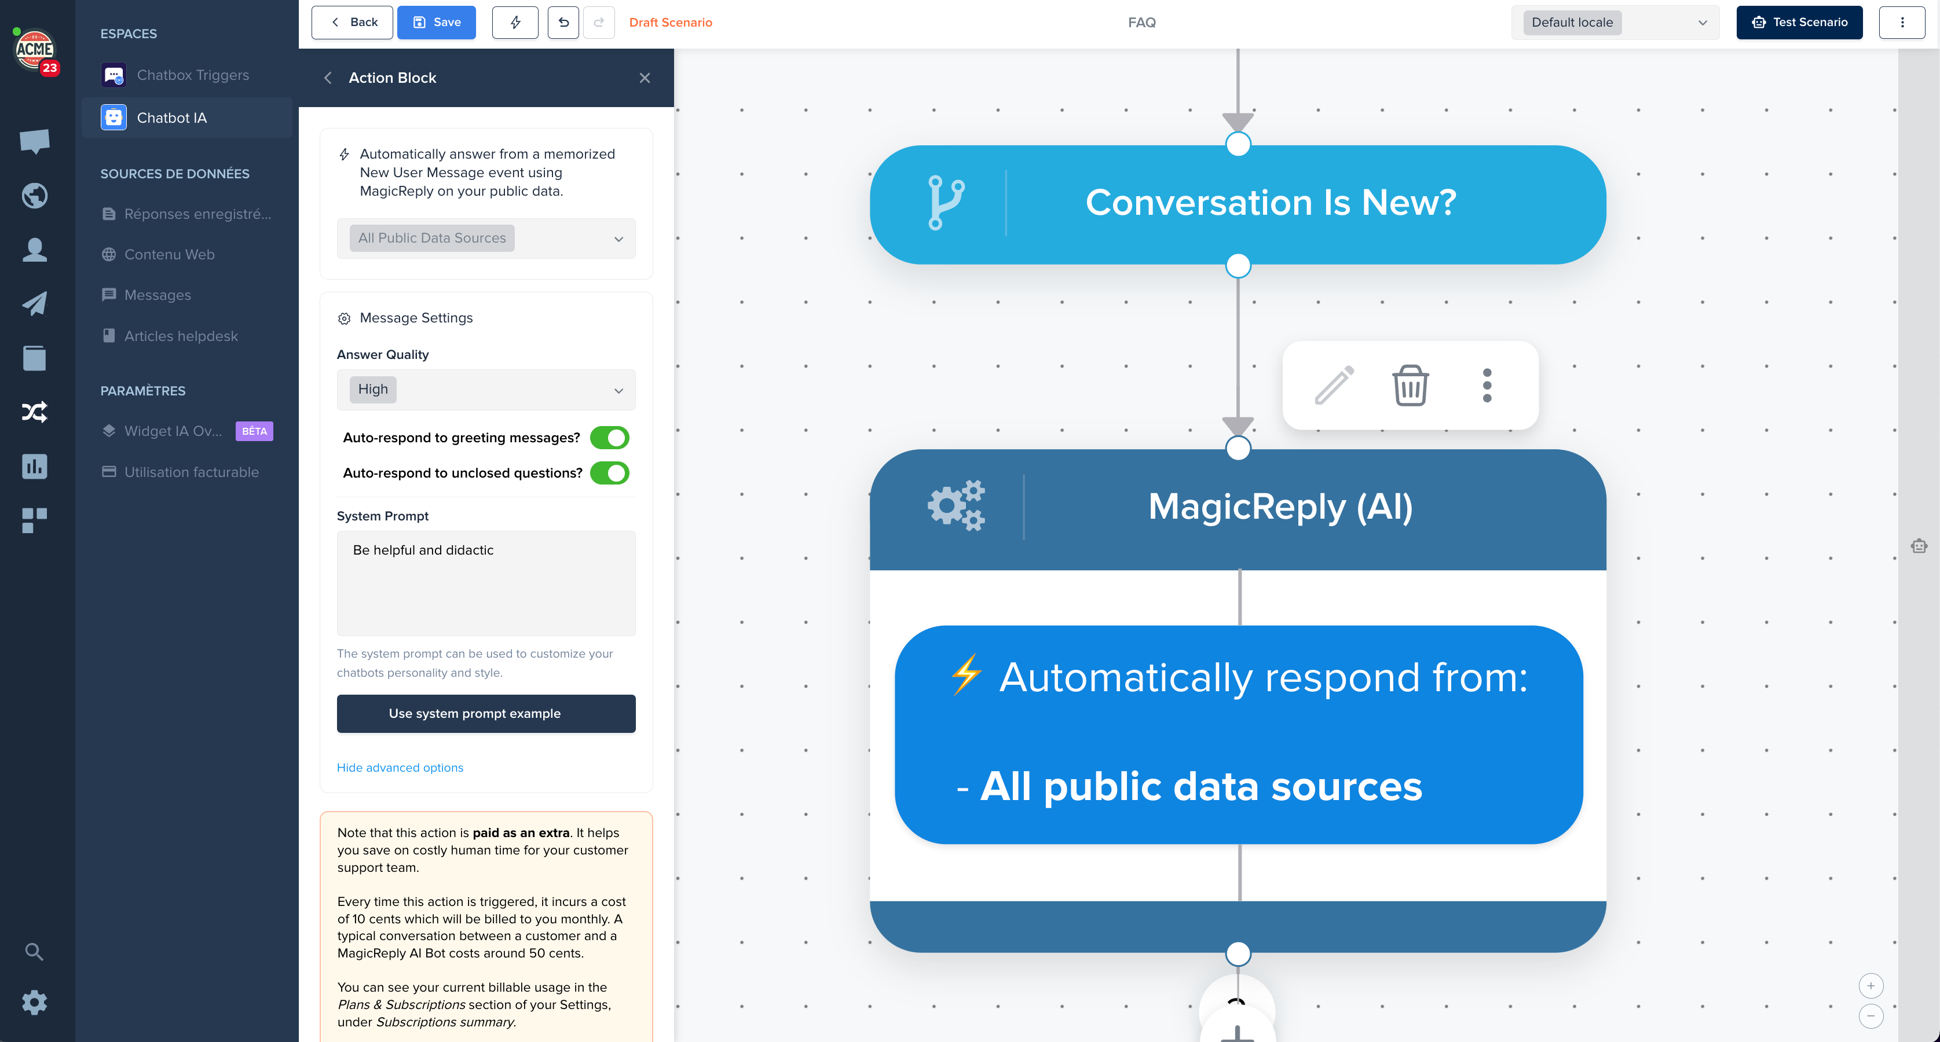Screen dimensions: 1940x1042
Task: Open the block's three-dot menu
Action: (x=1487, y=386)
